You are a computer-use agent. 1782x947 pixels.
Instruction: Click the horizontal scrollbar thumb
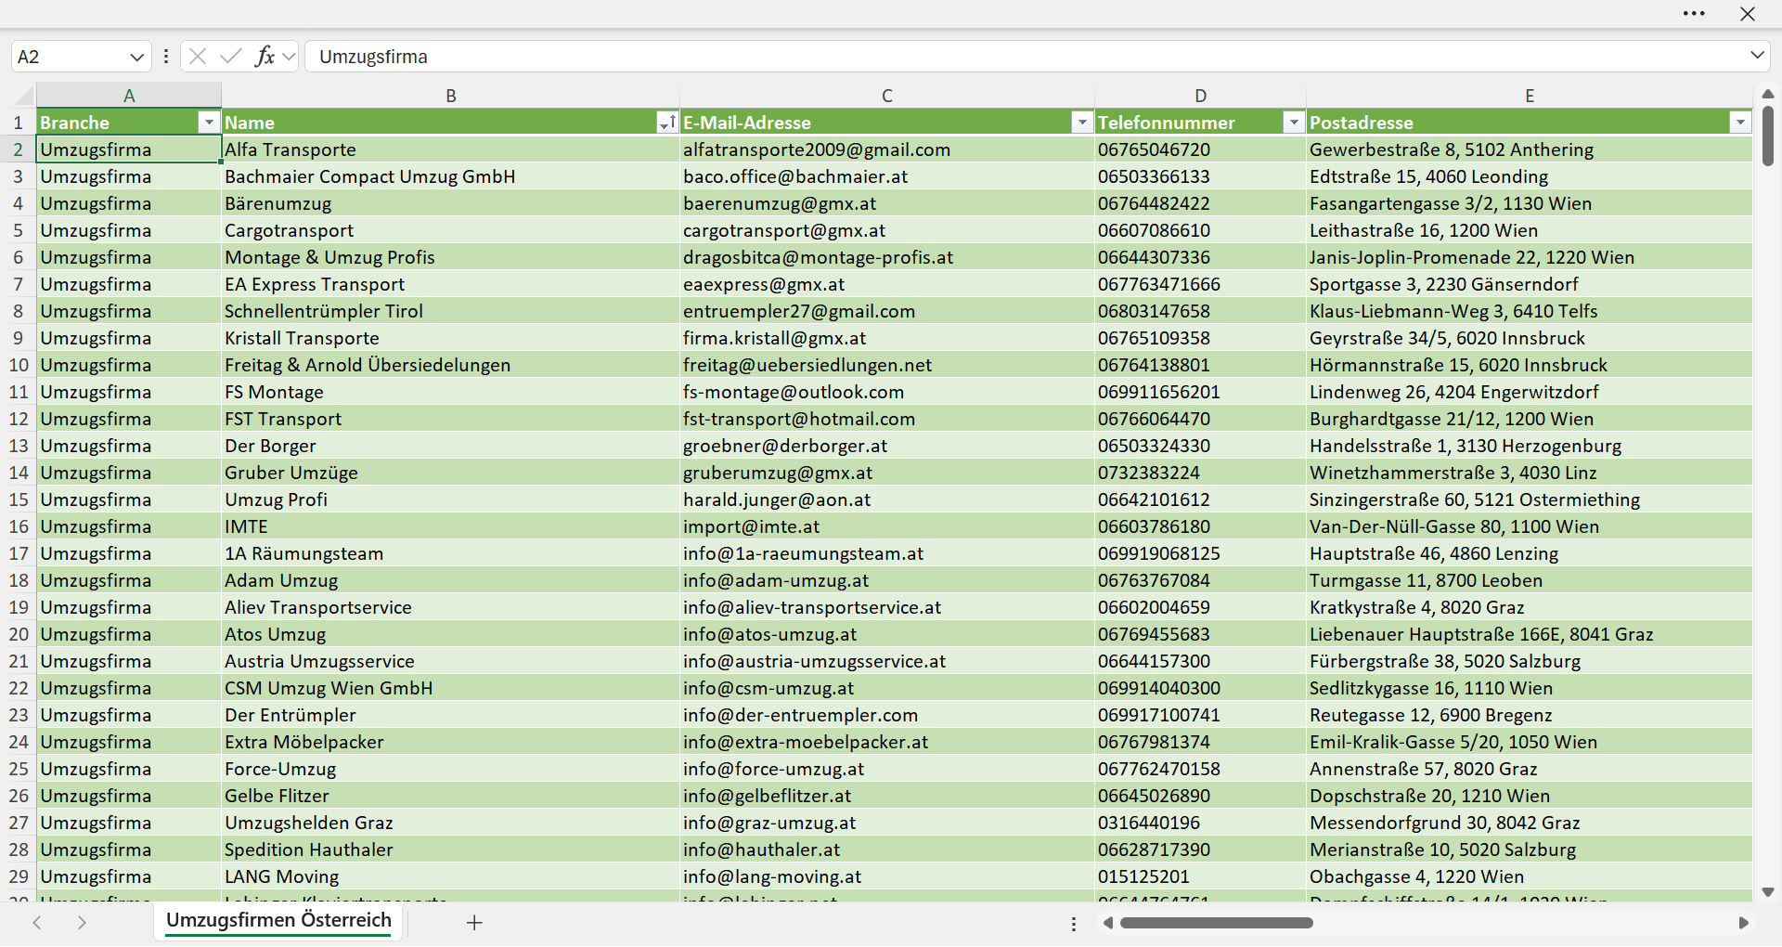click(1216, 923)
